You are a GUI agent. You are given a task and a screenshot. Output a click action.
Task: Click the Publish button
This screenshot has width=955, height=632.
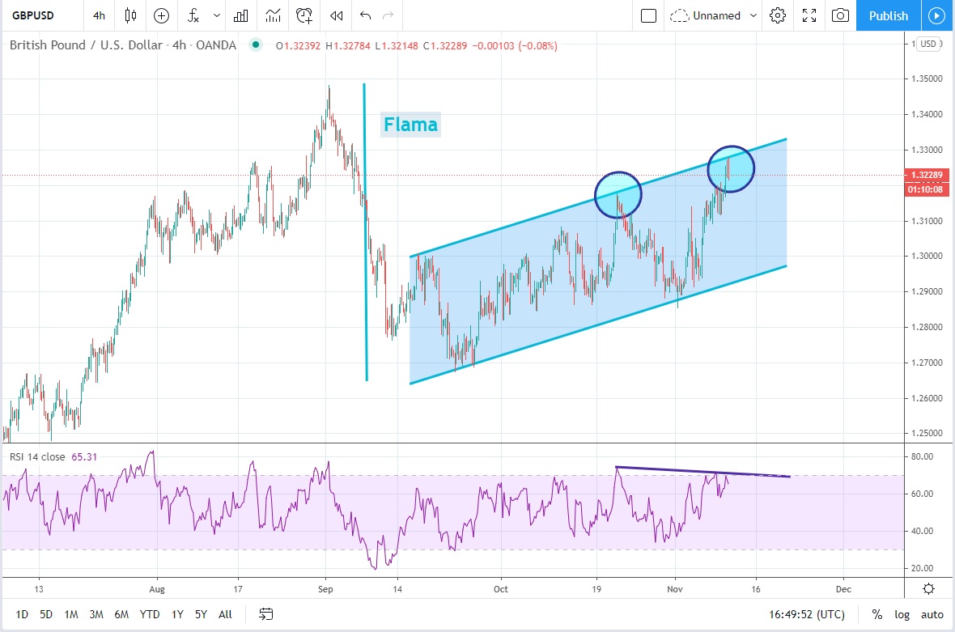click(888, 15)
